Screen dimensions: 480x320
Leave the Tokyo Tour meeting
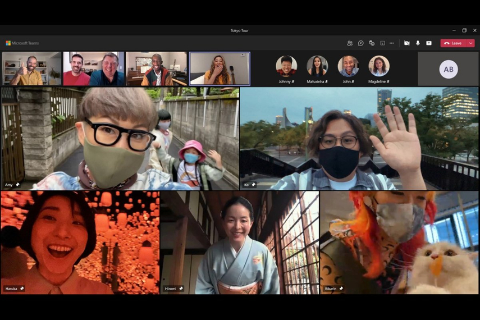click(x=454, y=43)
